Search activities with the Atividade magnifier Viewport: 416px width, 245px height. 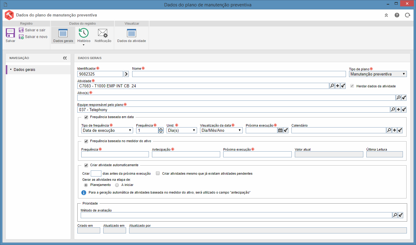(x=332, y=86)
